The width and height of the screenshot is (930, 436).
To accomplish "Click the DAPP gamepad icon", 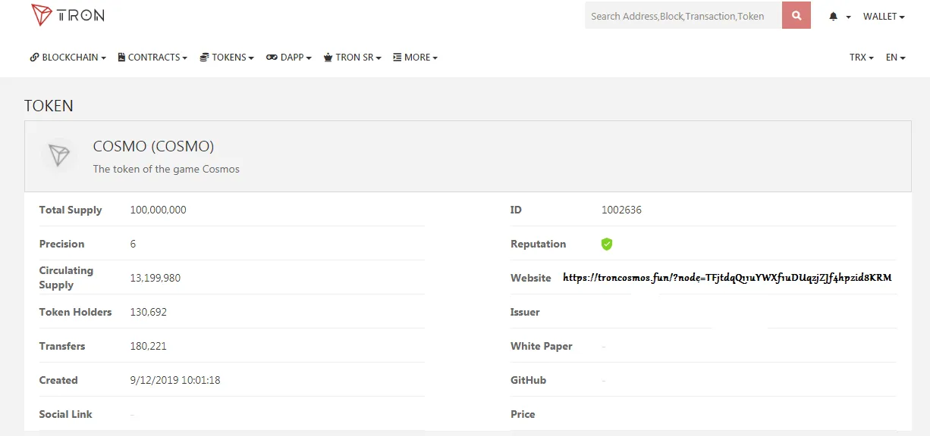I will click(272, 58).
